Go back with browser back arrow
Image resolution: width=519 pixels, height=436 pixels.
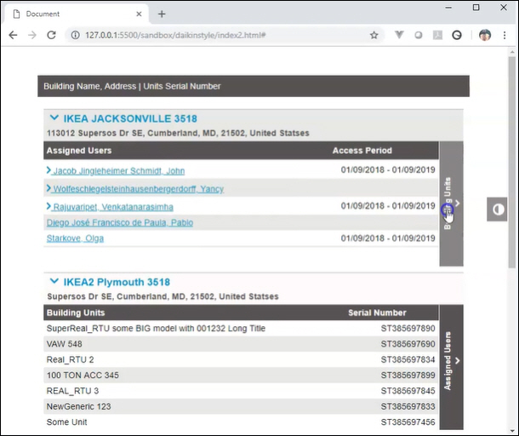pos(13,35)
